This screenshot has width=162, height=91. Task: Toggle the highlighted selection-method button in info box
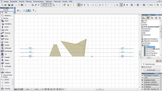pos(29,10)
